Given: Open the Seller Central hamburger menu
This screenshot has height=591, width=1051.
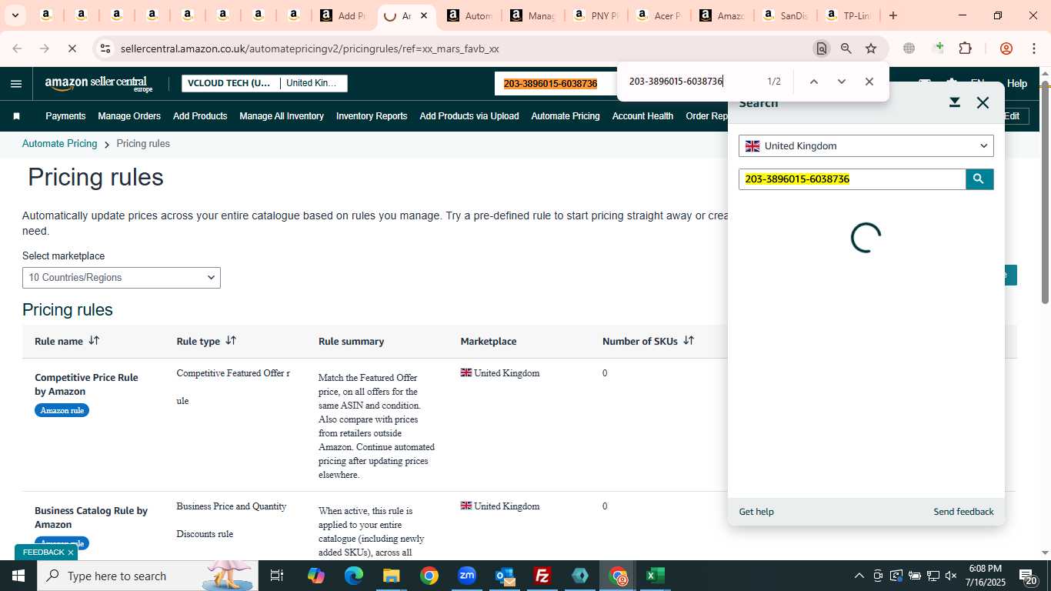Looking at the screenshot, I should click(16, 84).
